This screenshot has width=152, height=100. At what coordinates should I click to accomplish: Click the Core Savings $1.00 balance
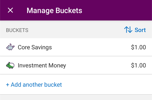point(138,47)
